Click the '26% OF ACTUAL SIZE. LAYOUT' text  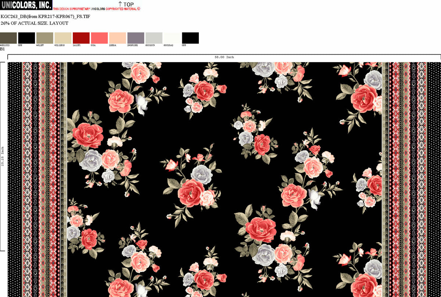point(35,23)
